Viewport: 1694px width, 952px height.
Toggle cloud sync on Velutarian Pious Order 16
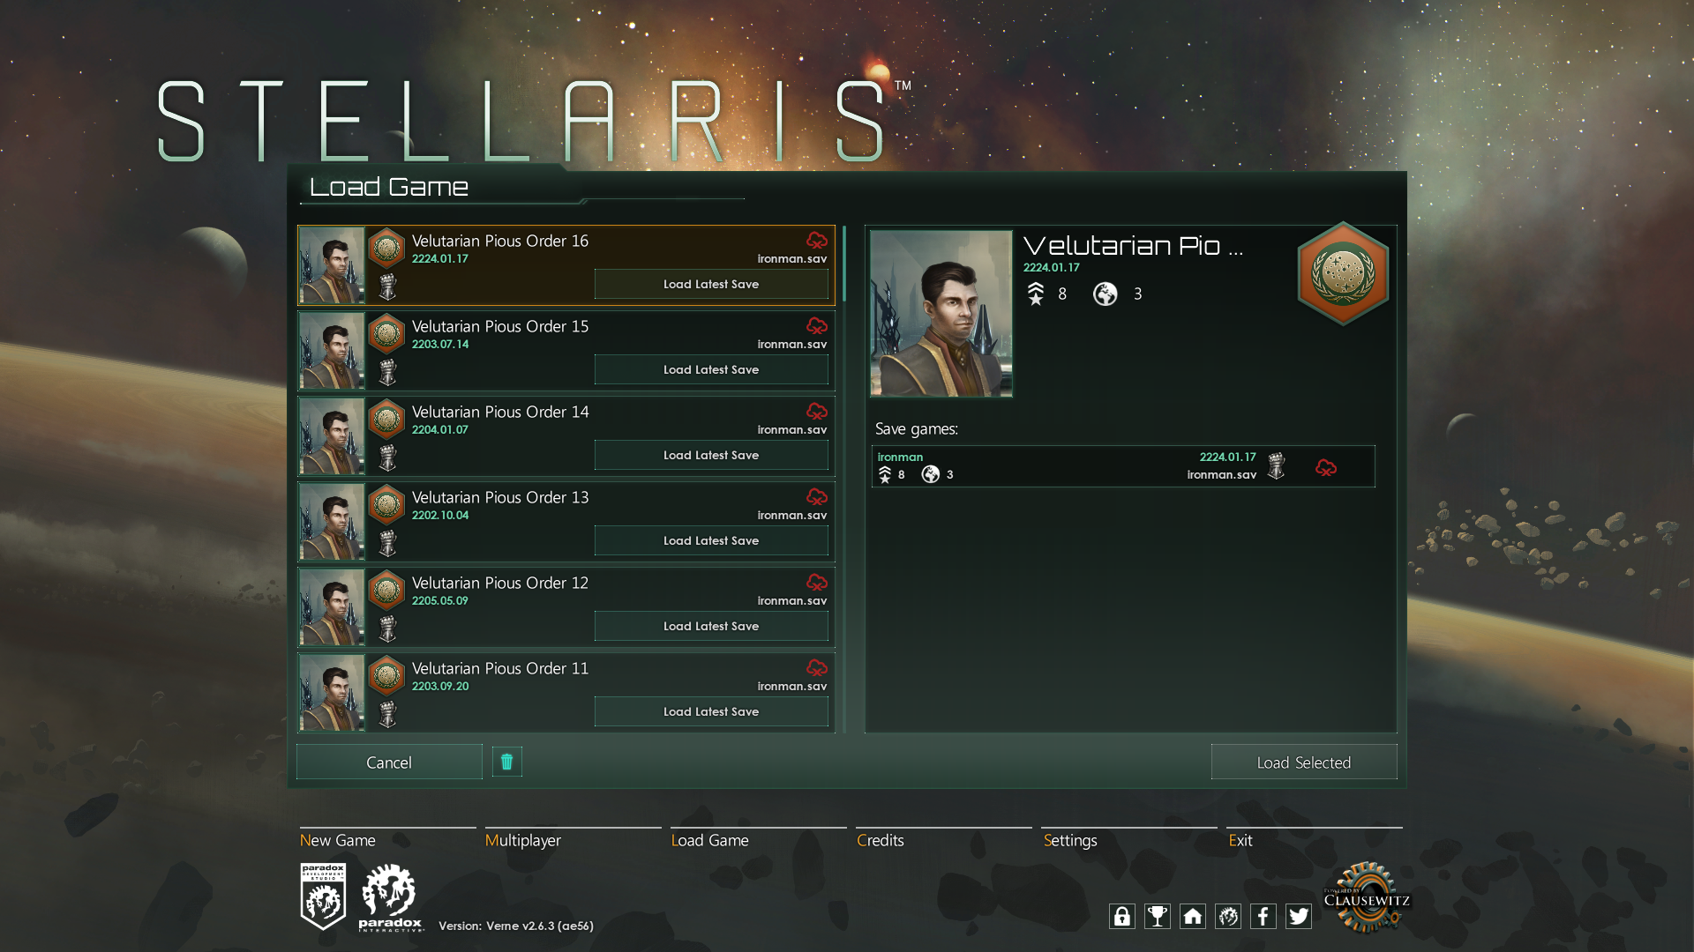817,240
